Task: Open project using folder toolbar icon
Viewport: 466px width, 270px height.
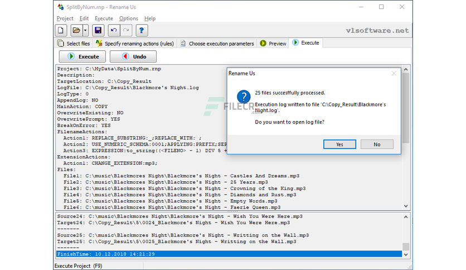Action: (76, 30)
